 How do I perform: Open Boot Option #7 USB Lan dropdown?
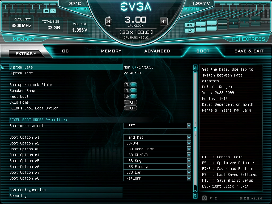tap(157, 172)
